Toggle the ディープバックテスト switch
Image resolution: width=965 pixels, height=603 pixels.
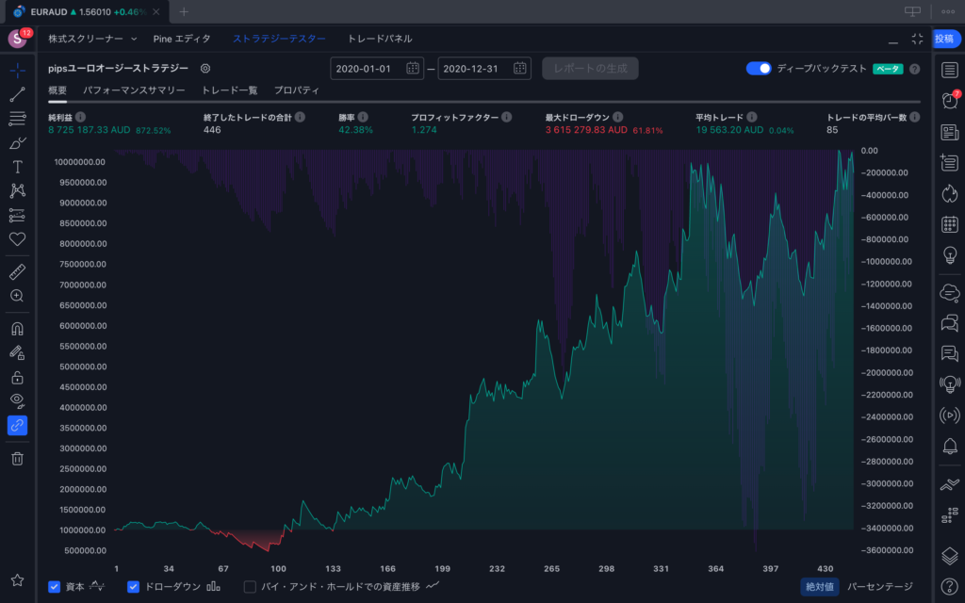(759, 68)
